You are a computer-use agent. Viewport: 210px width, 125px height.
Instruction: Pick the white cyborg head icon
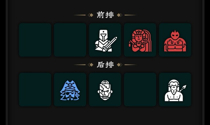click(105, 89)
